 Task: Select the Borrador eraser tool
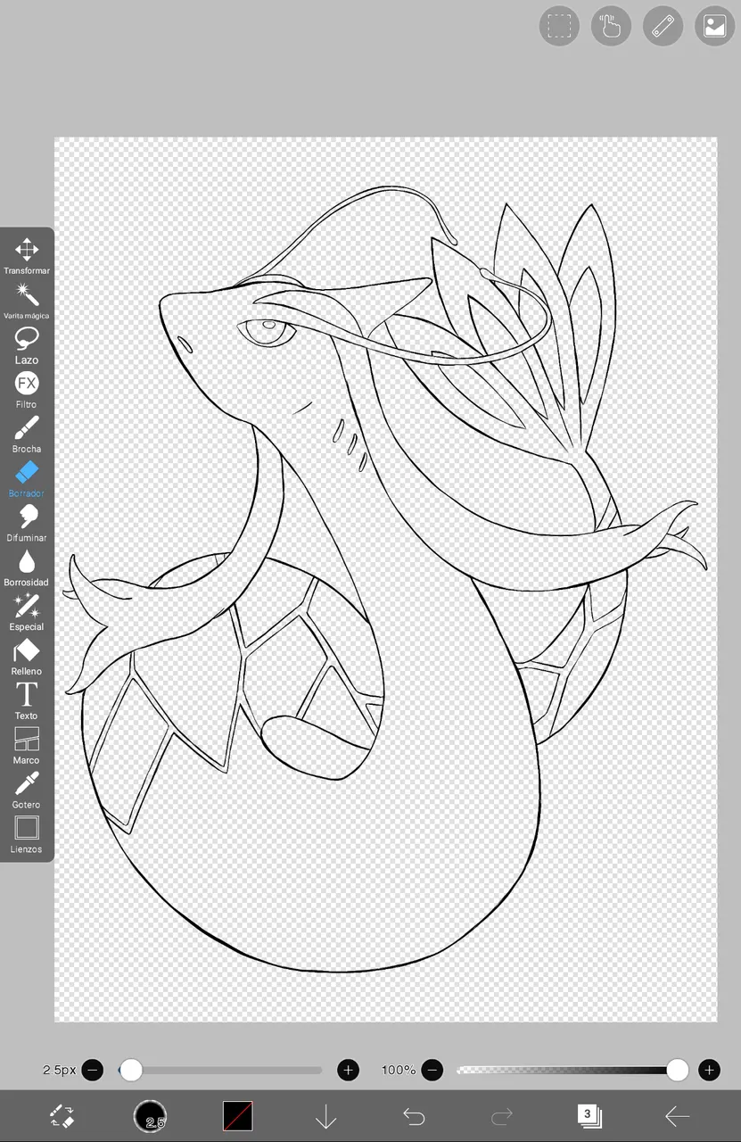(x=27, y=478)
